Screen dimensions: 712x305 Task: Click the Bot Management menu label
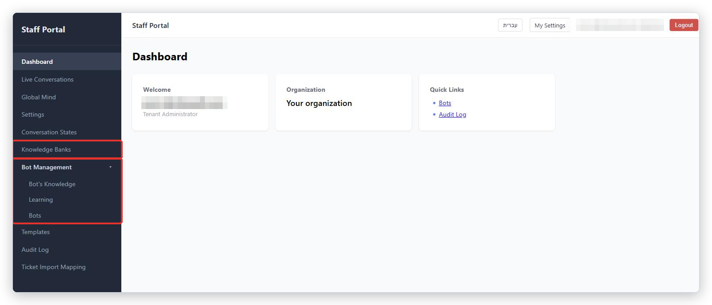coord(47,167)
